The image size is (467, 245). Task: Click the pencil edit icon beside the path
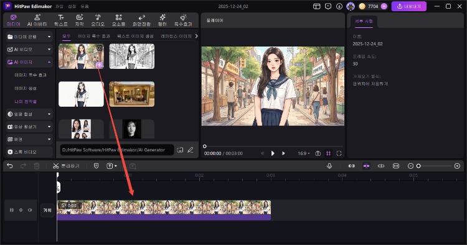(191, 149)
